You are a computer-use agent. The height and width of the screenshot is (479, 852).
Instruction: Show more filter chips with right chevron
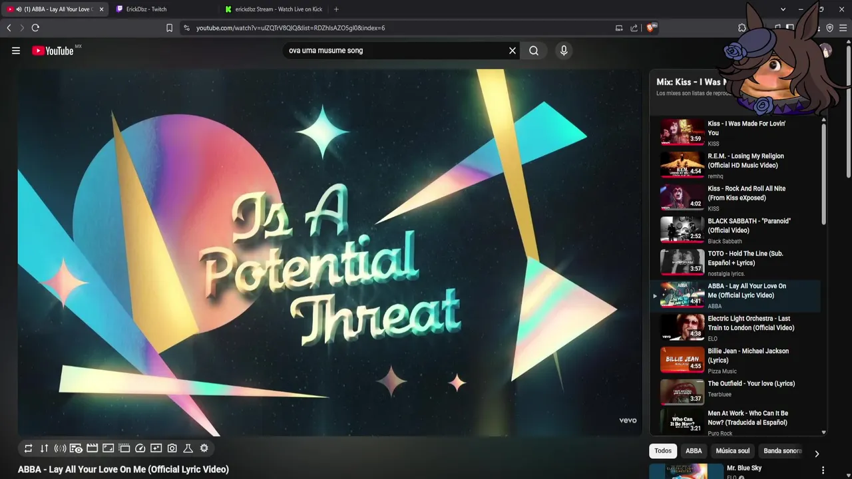817,454
